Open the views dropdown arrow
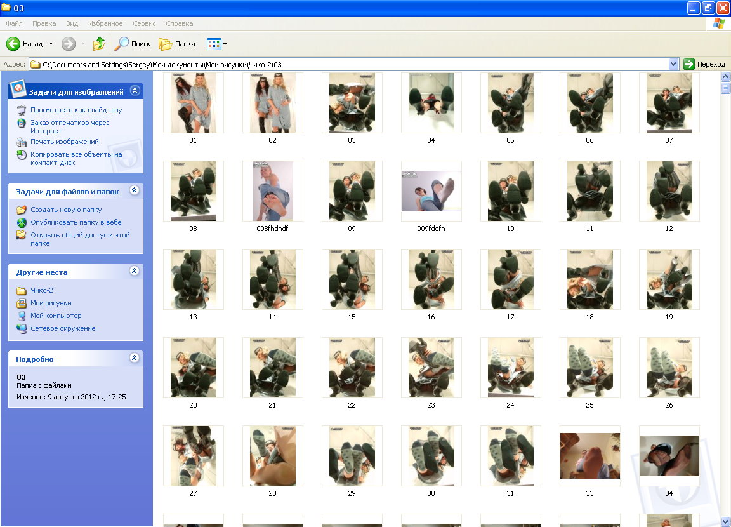Screen dimensions: 731x527 point(225,44)
